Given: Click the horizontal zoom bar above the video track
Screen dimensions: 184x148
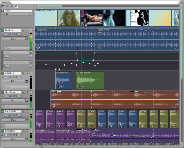Looking at the screenshot, I should point(49,6).
